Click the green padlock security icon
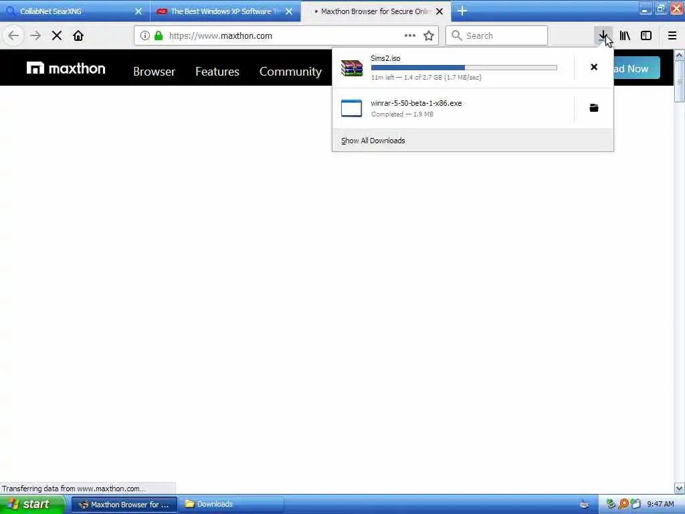 (159, 35)
